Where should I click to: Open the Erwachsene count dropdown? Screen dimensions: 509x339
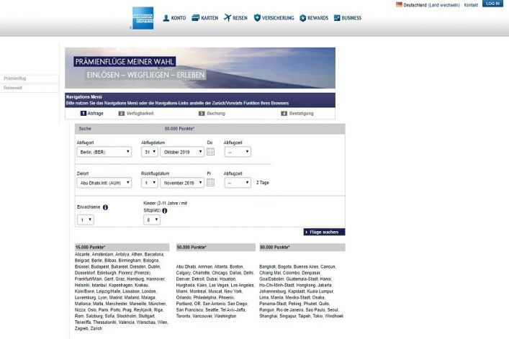click(x=86, y=220)
